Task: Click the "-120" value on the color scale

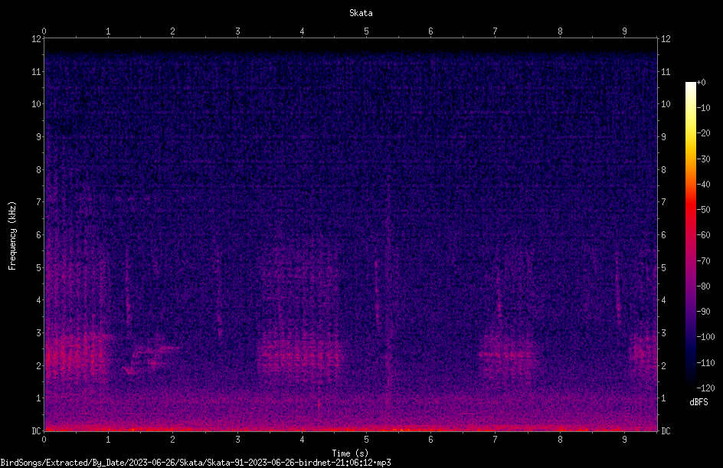Action: pos(705,388)
